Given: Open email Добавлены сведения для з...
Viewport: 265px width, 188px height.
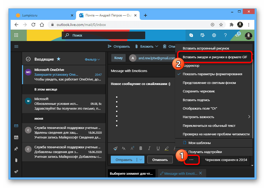Looking at the screenshot, I should (x=64, y=152).
